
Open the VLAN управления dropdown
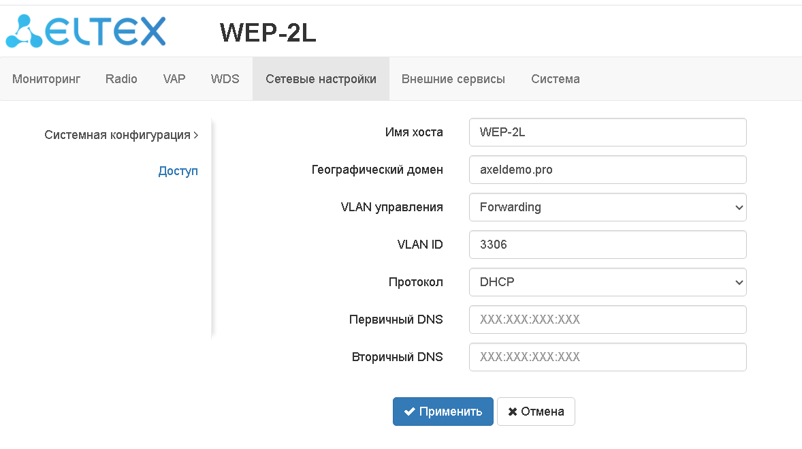pyautogui.click(x=607, y=207)
